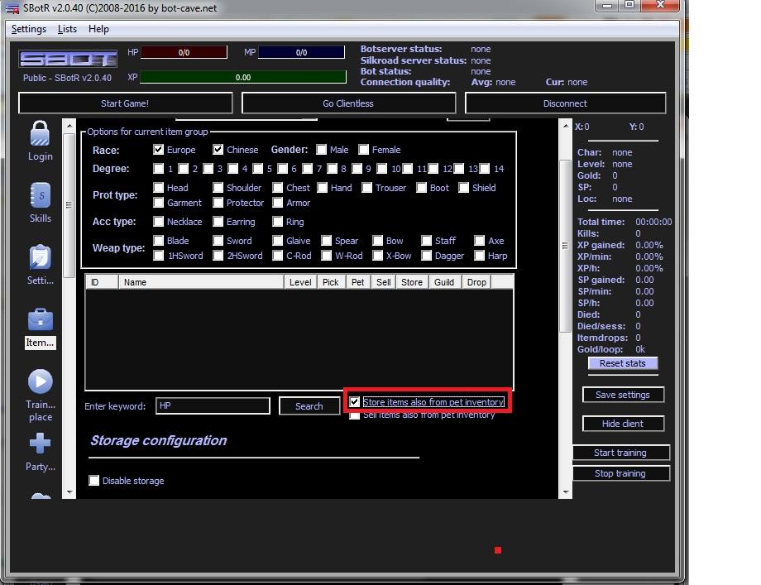Toggle Sell items also from pet inventory

(354, 415)
